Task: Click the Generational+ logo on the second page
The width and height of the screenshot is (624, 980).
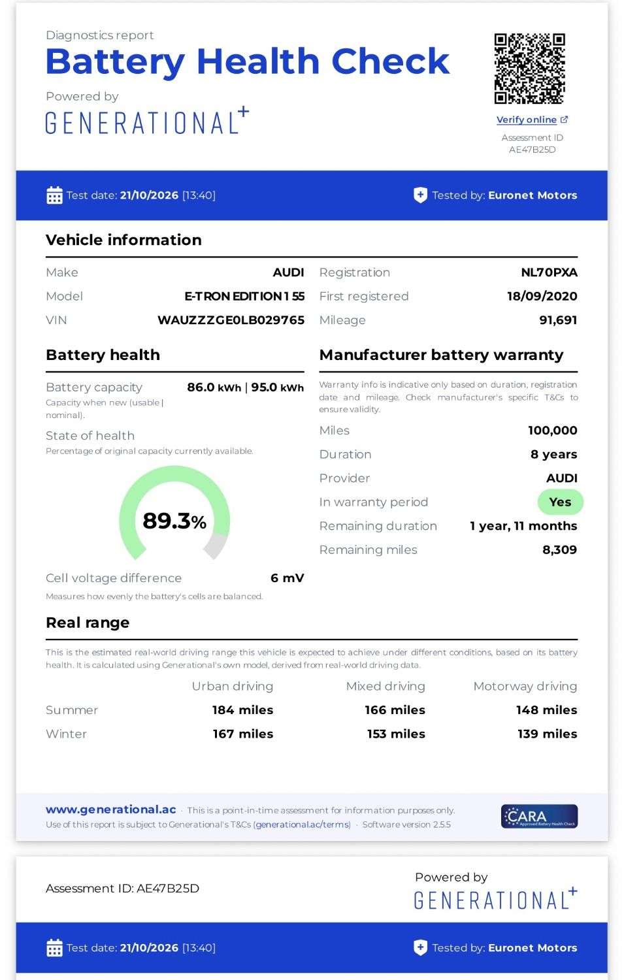Action: click(496, 899)
